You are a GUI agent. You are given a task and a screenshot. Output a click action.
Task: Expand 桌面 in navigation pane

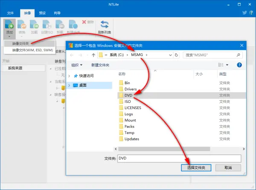coord(69,85)
